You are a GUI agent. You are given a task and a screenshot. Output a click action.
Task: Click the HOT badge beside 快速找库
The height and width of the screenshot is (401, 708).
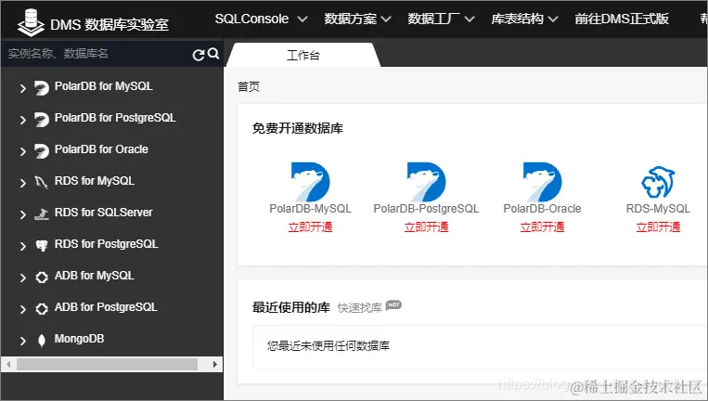[393, 305]
